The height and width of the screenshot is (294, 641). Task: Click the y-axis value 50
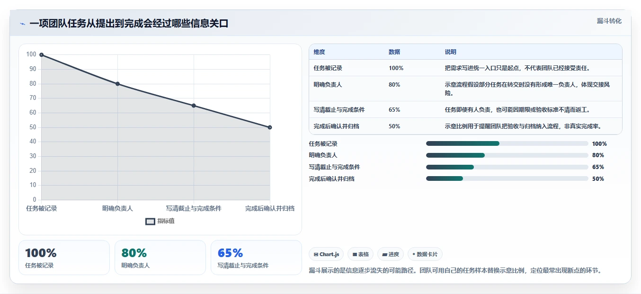(x=33, y=127)
